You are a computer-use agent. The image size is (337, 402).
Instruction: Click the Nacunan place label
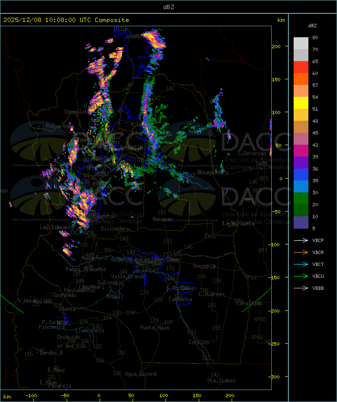163,219
